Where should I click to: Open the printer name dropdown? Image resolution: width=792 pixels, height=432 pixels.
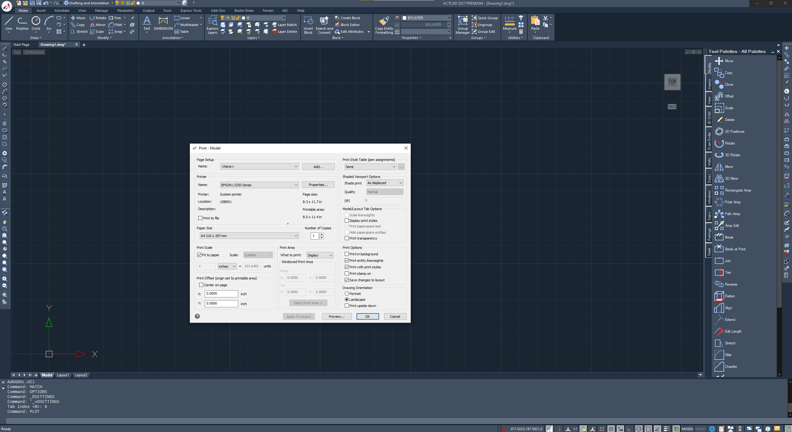(259, 185)
